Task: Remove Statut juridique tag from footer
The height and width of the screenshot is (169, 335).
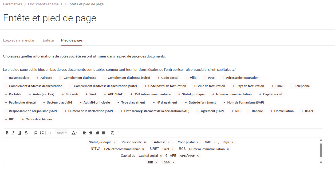Action: [115, 142]
